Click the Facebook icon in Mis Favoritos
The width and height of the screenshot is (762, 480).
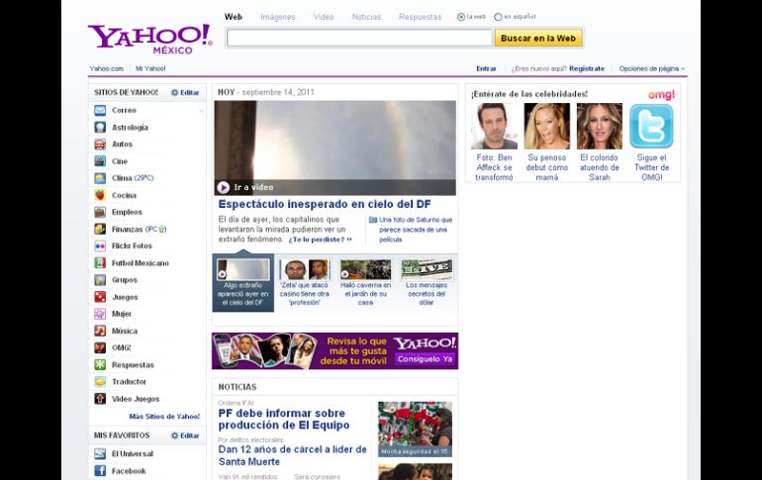click(100, 471)
